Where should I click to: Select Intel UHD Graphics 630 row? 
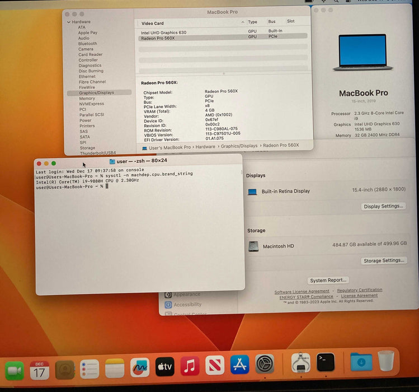coord(223,32)
